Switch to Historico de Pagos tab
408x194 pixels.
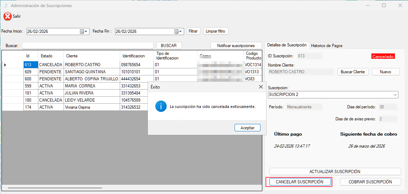coord(327,46)
